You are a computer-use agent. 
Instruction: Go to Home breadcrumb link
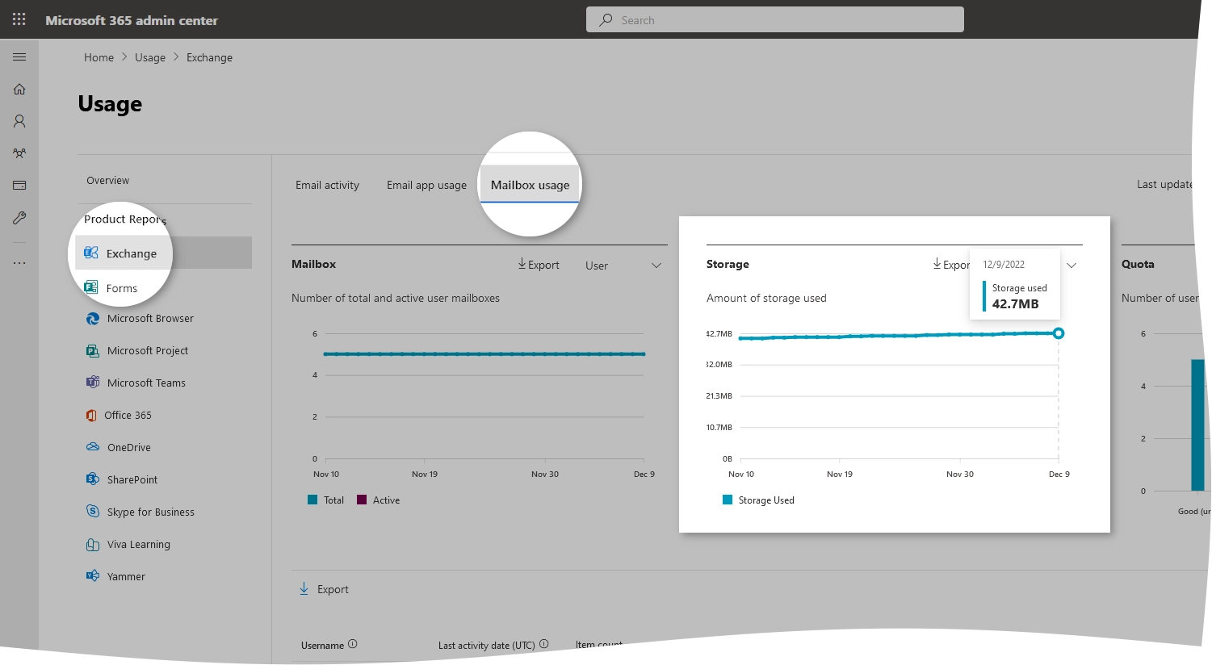(x=99, y=57)
